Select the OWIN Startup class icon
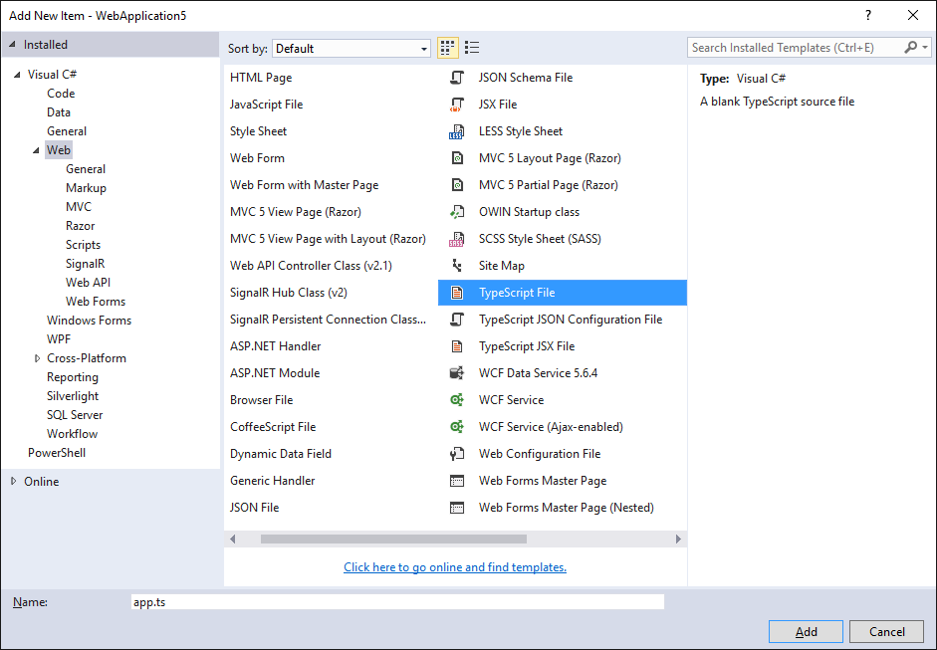937x650 pixels. [457, 212]
